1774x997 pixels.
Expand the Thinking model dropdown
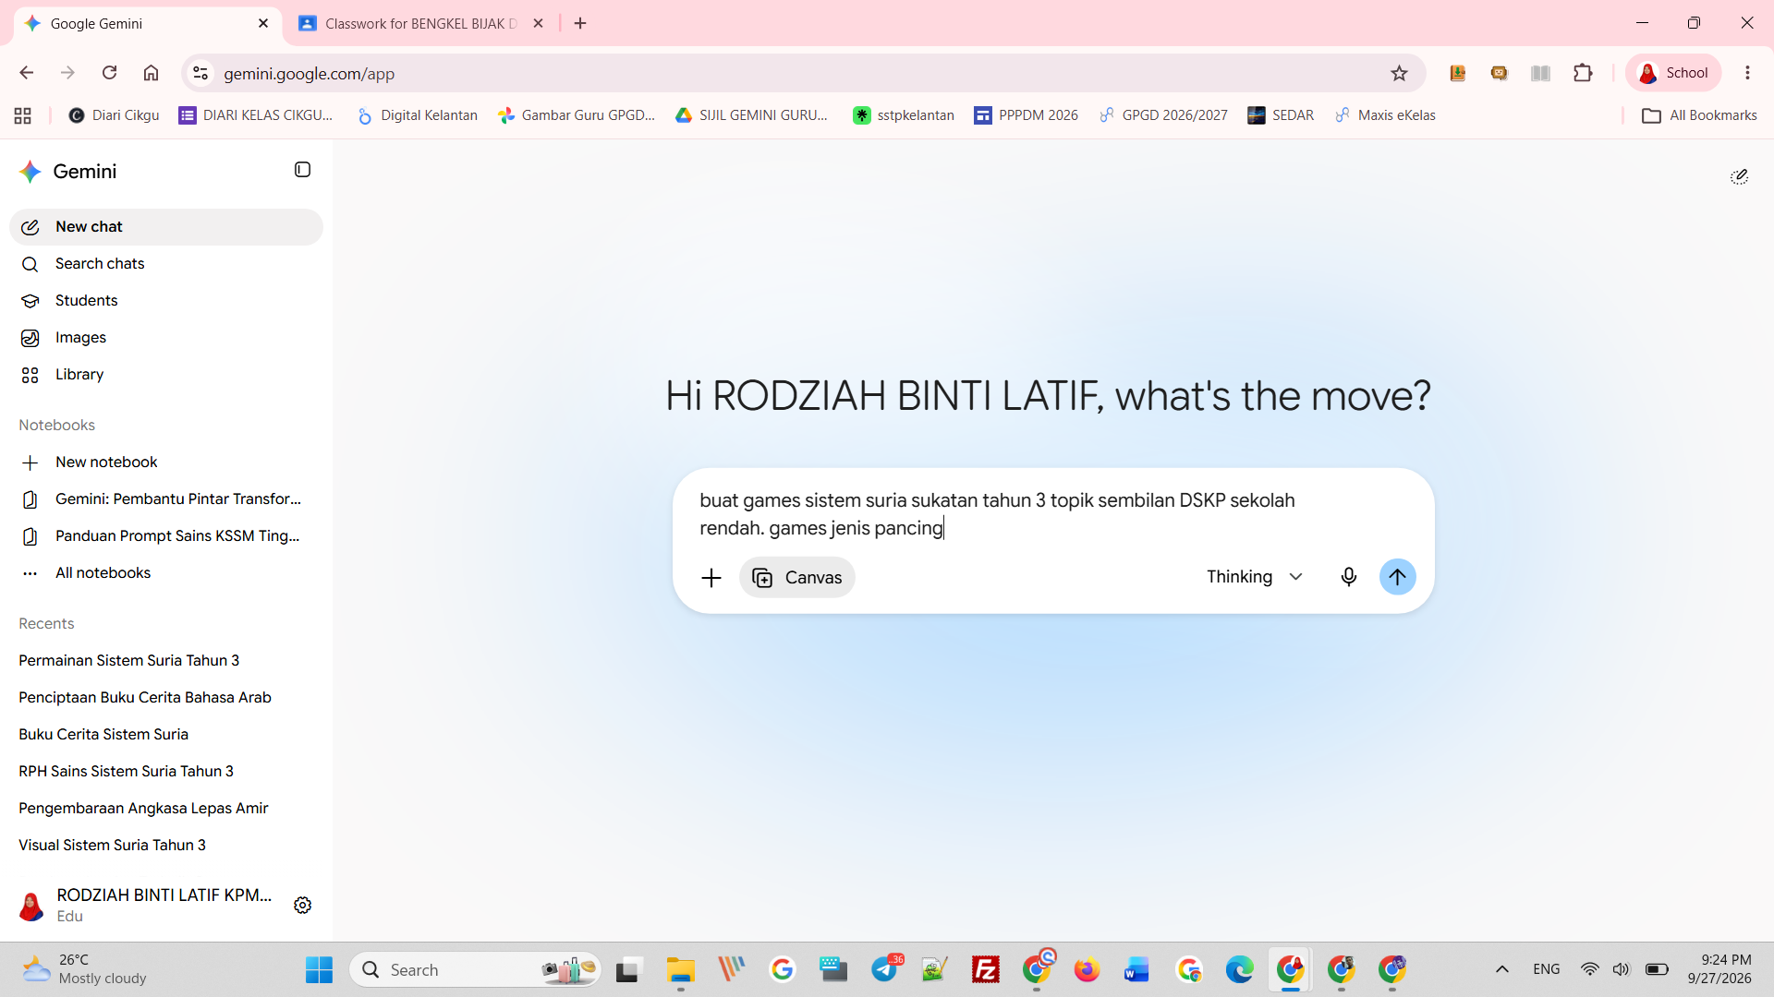click(1255, 577)
